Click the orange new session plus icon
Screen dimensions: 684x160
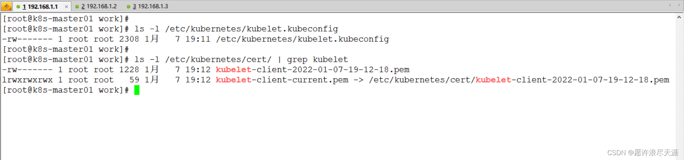6,6
